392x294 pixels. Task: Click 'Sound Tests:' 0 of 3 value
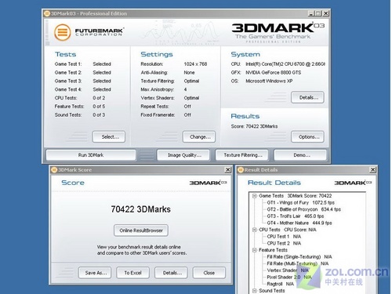99,115
